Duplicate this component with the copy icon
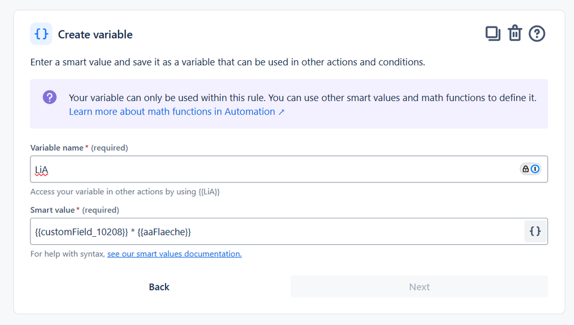 493,34
